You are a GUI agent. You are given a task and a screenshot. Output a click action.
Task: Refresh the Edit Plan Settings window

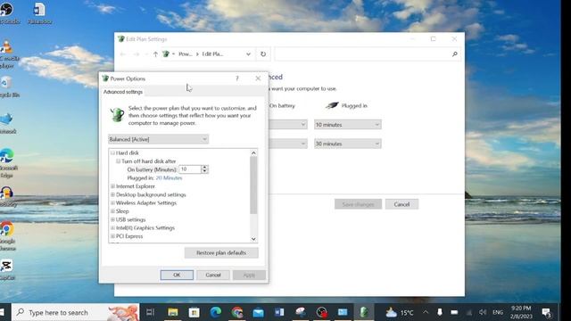coord(263,54)
